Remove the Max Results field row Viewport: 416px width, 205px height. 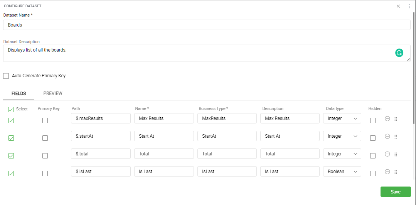387,119
